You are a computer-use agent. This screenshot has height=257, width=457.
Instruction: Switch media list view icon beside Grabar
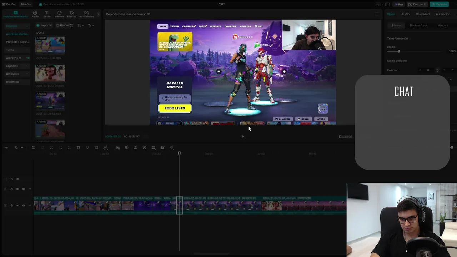coord(71,25)
